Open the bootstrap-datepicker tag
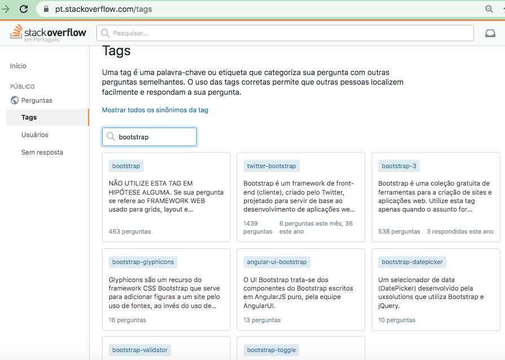Image resolution: width=505 pixels, height=360 pixels. [412, 262]
